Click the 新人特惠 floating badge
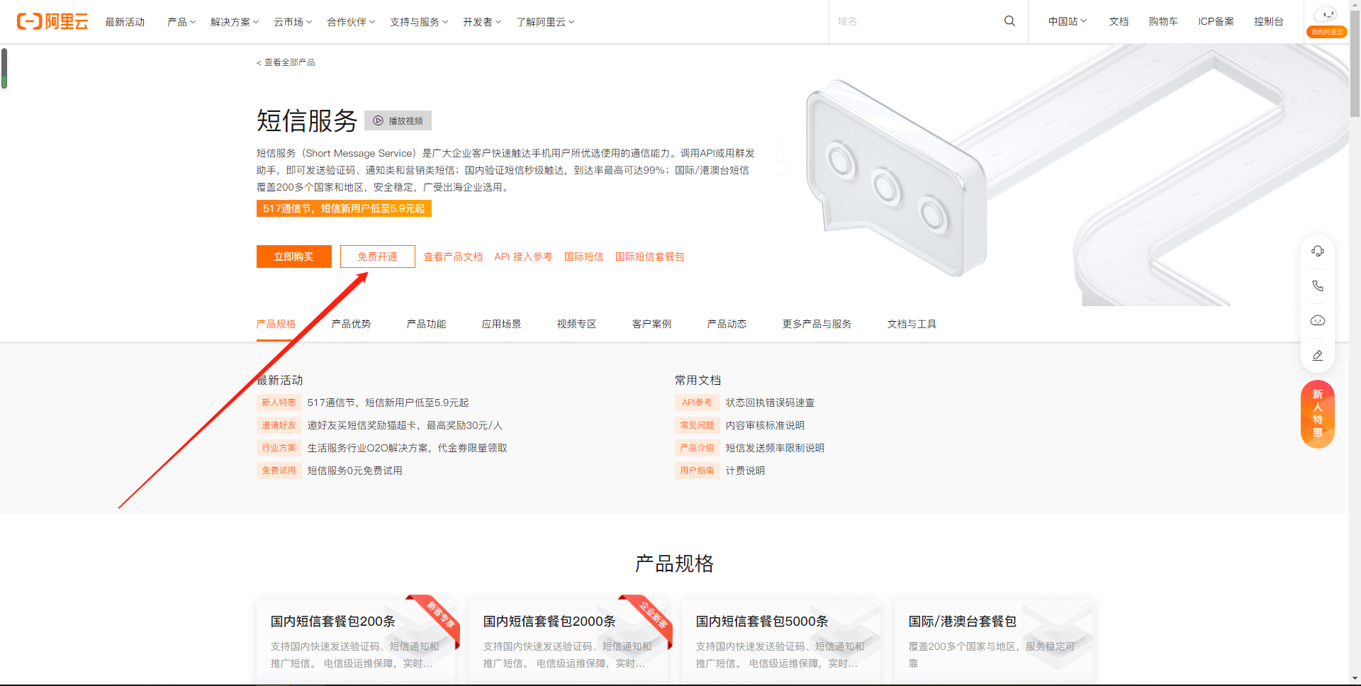This screenshot has height=686, width=1361. (1318, 414)
